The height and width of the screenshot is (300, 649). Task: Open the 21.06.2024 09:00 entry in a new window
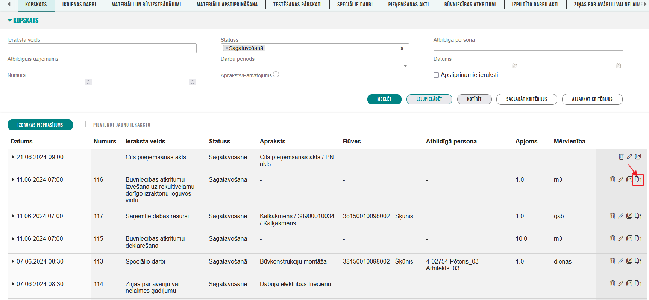638,157
